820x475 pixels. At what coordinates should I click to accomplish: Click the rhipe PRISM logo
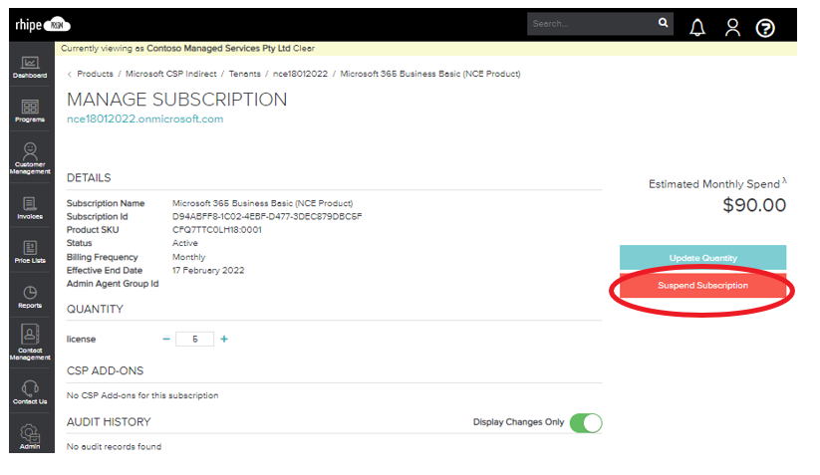43,25
